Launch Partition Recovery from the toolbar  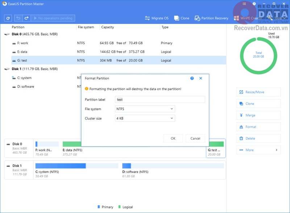[212, 18]
